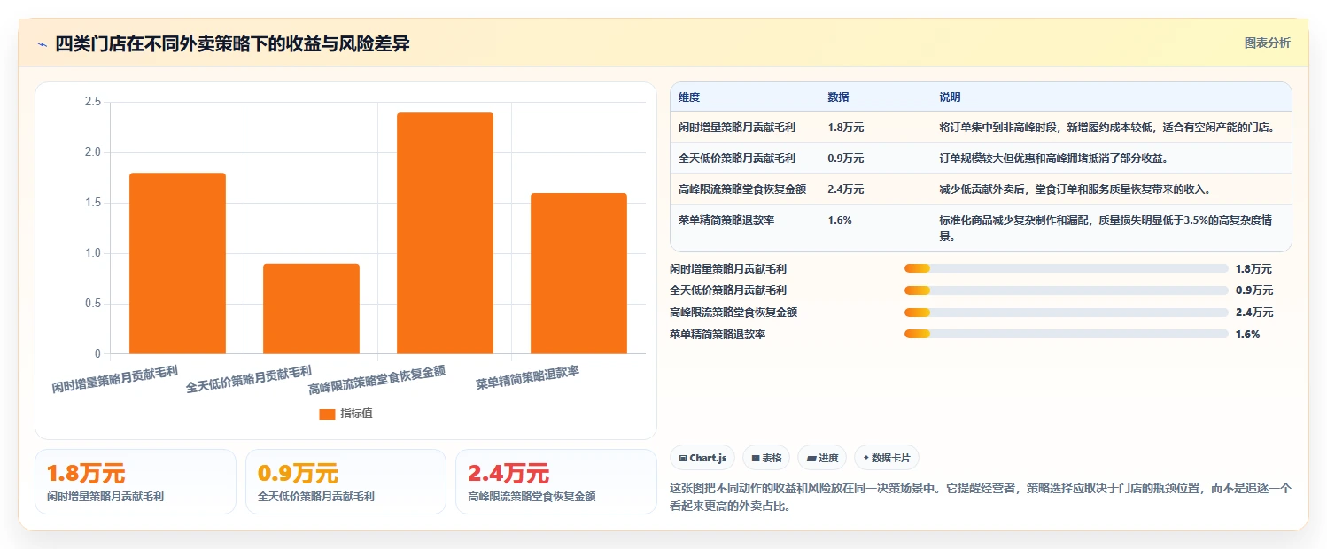Click the 数据 column header
Screen dimensions: 1327x549
(838, 97)
